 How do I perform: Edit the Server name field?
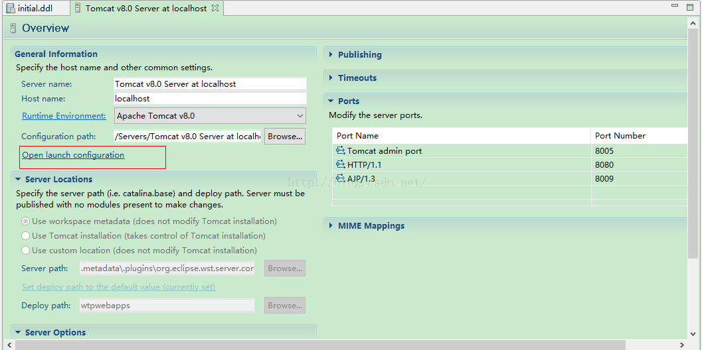tap(210, 84)
